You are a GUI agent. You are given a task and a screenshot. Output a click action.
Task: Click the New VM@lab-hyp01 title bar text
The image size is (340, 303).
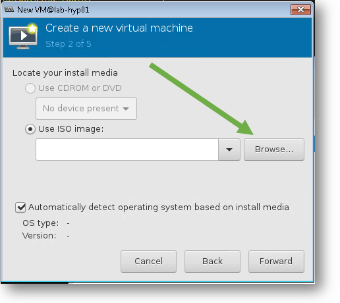(x=53, y=10)
